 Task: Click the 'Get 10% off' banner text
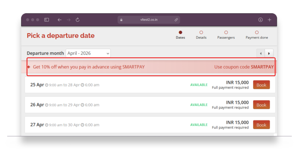(x=89, y=67)
